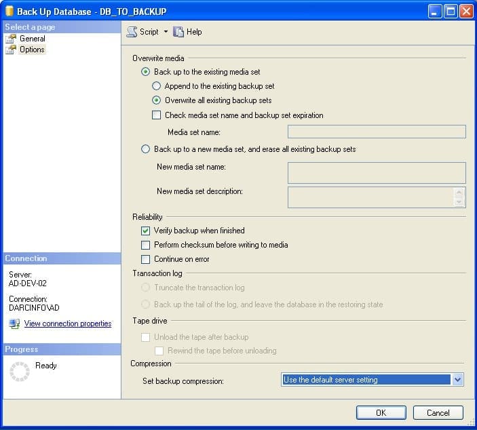Select the General page
Viewport: 477px width, 430px height.
tap(33, 39)
